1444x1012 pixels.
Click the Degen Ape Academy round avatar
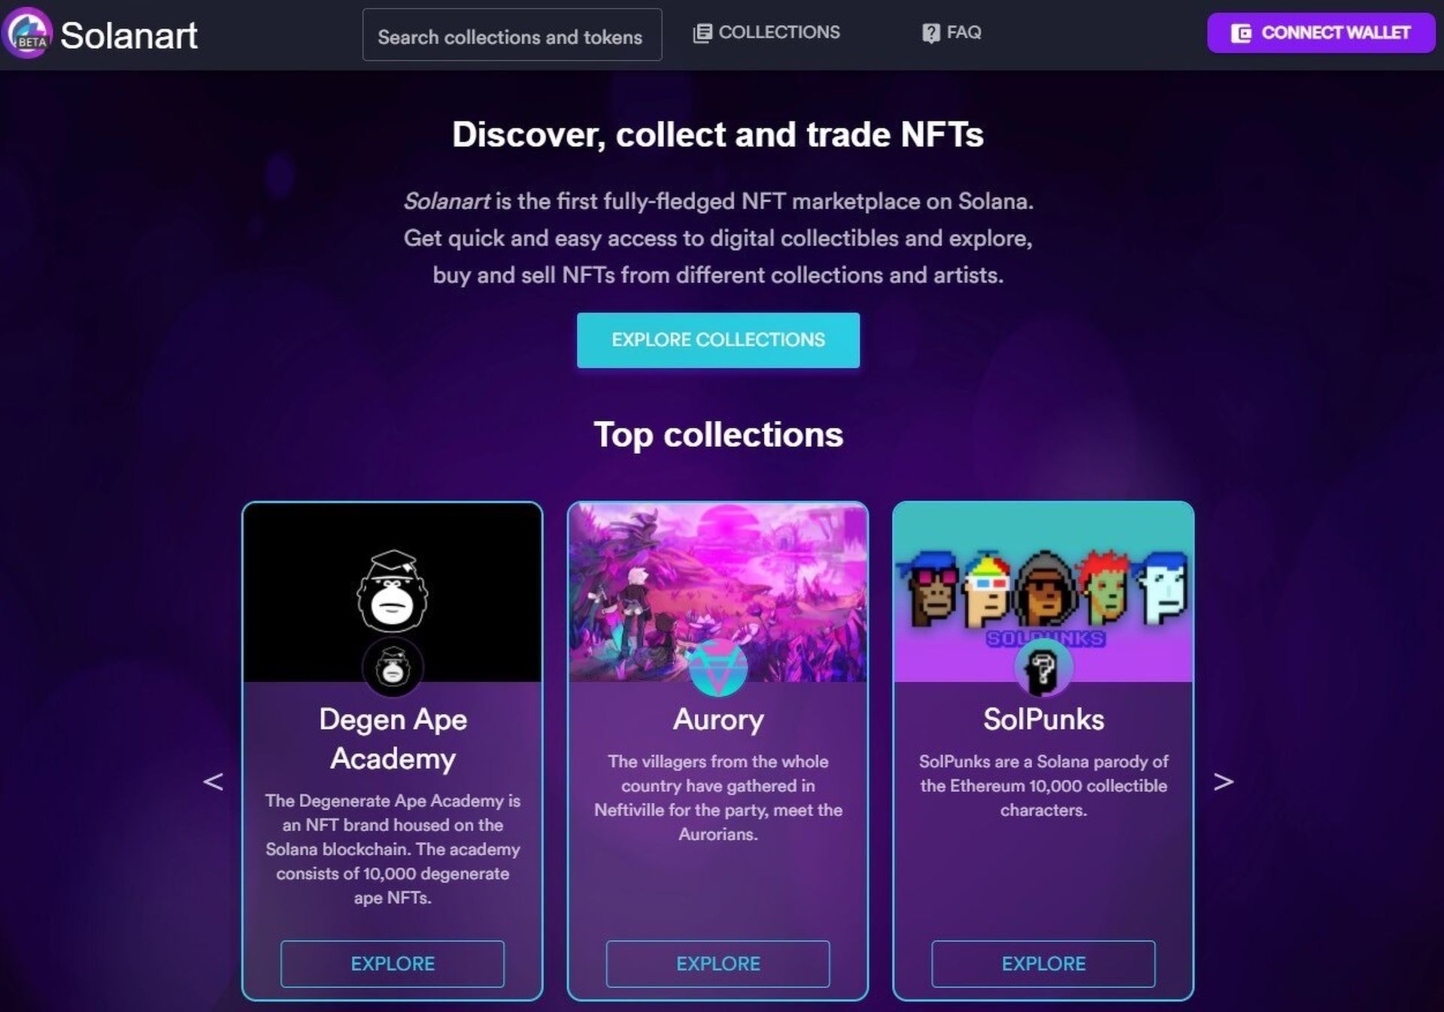393,667
